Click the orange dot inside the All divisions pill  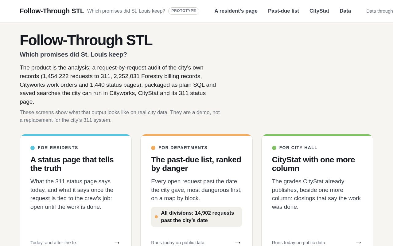[156, 217]
